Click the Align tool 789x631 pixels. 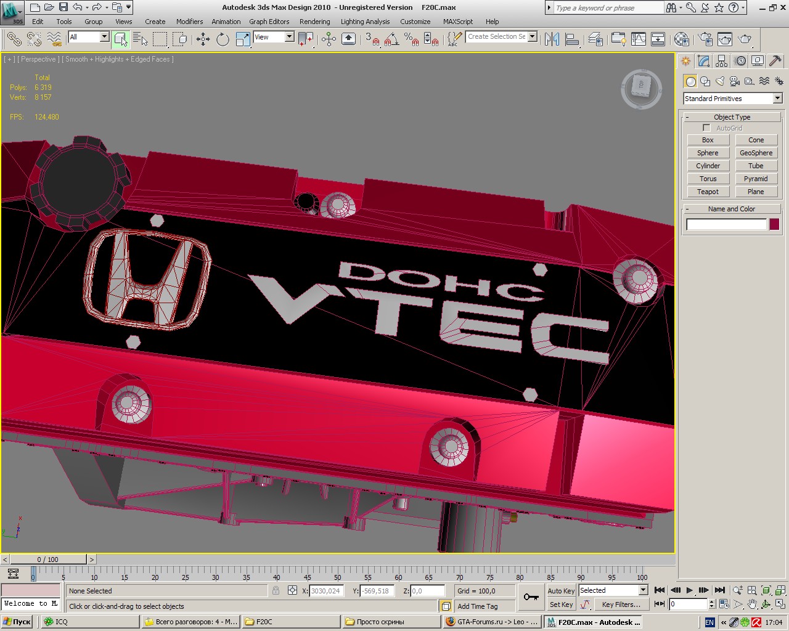point(572,39)
